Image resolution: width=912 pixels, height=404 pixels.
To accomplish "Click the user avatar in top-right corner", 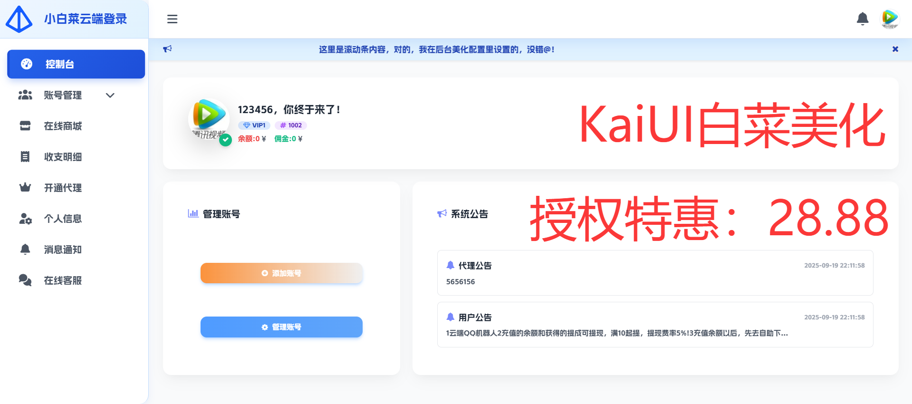I will 889,19.
